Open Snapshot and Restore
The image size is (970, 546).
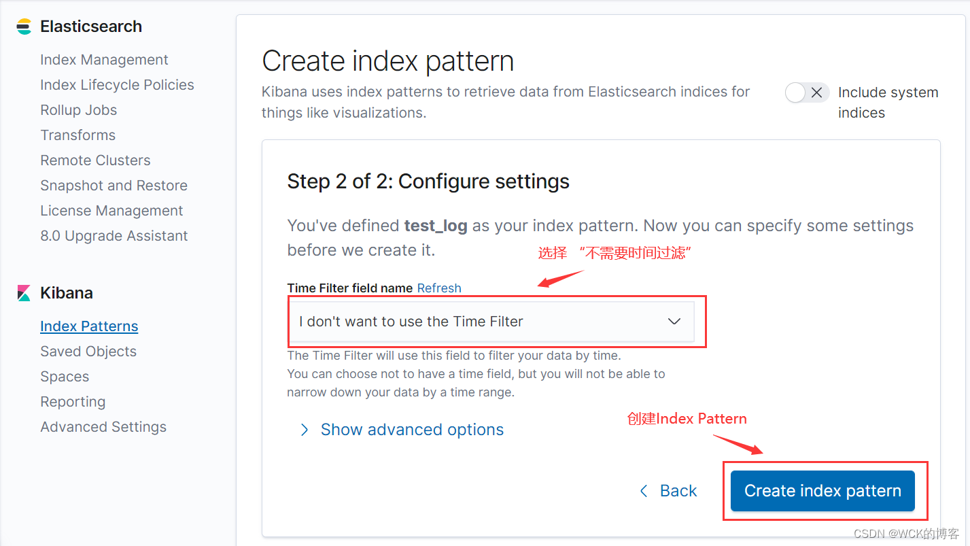pos(114,186)
